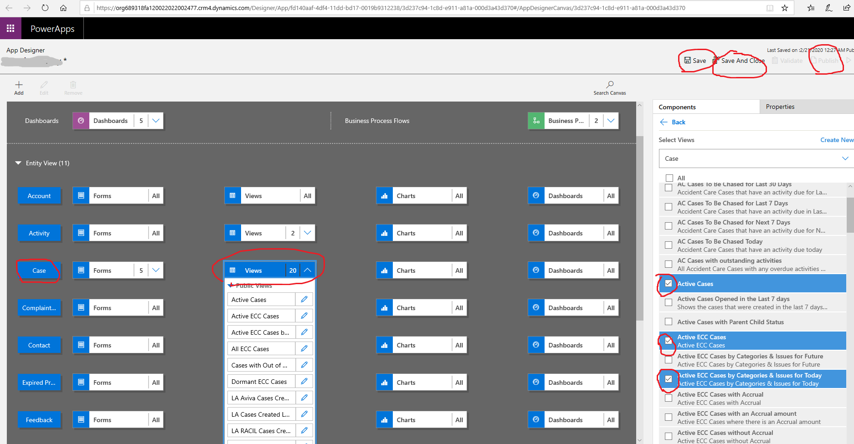Edit the Active Cases view pencil
Screen dimensions: 854x444
click(x=304, y=299)
